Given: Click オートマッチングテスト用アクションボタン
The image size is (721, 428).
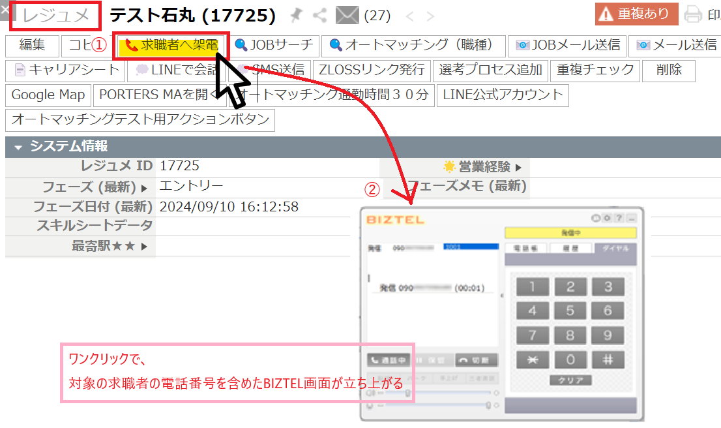Looking at the screenshot, I should tap(140, 119).
